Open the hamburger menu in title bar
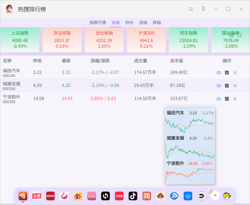Screen dimensions: 250x205 191,9
